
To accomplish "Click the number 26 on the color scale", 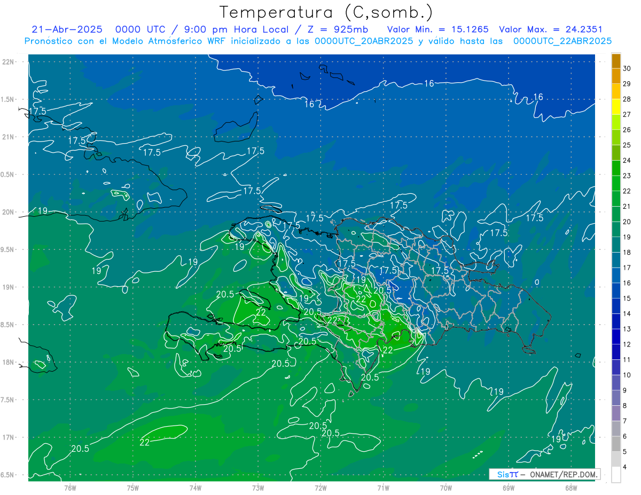I will click(627, 130).
